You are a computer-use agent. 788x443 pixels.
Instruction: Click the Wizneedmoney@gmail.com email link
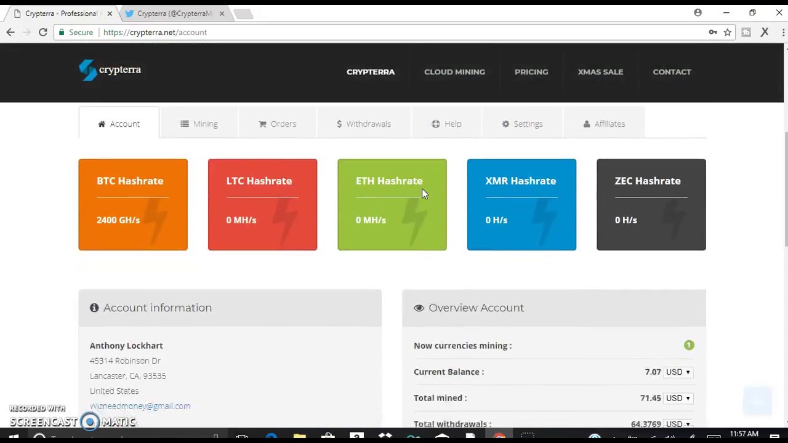click(x=140, y=406)
